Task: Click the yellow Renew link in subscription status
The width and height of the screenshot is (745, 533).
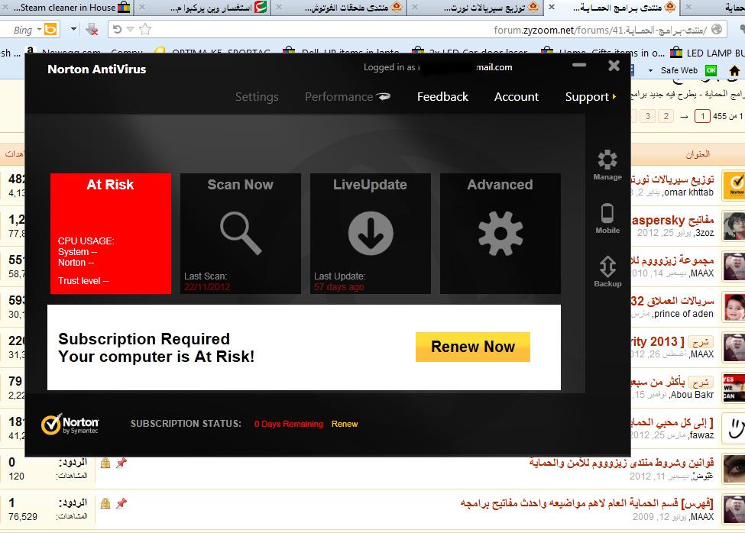Action: pos(345,424)
